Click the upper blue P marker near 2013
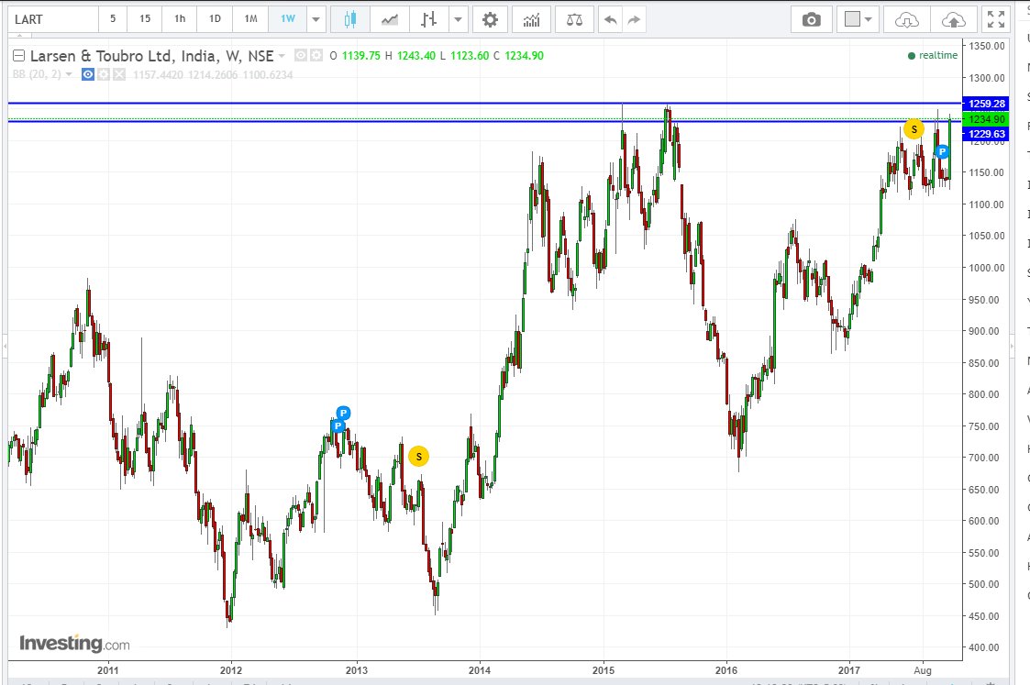 coord(343,413)
